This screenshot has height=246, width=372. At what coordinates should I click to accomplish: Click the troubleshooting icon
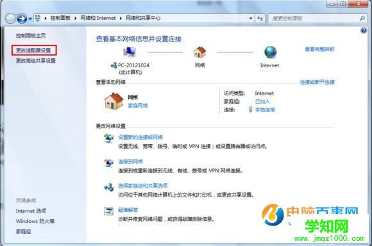[x=108, y=211]
